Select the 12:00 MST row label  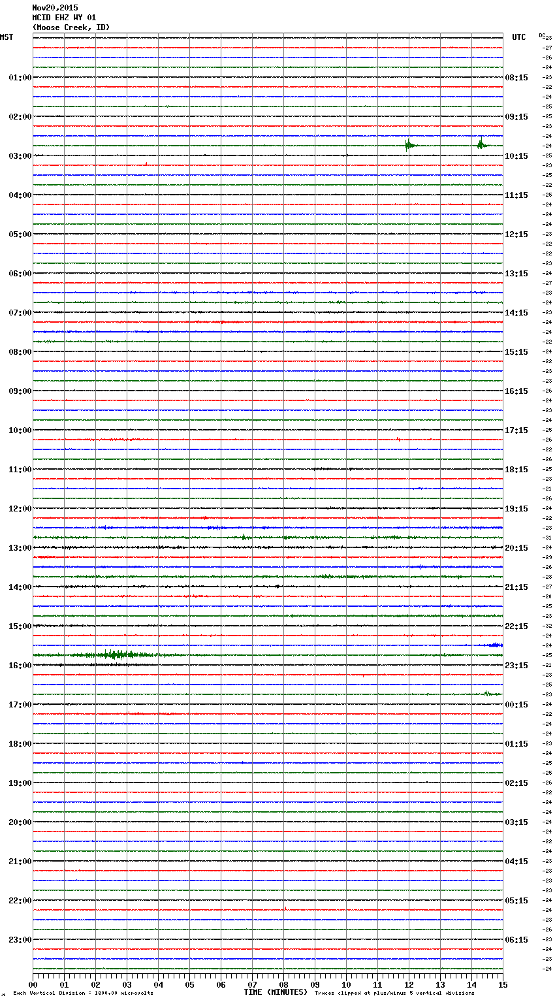pos(20,509)
